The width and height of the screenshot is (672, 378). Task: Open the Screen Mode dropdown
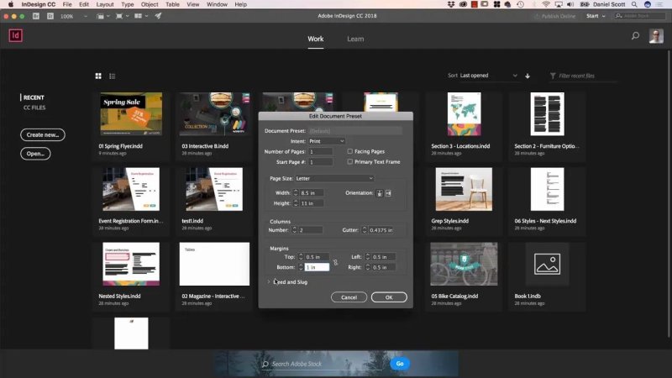[x=122, y=16]
